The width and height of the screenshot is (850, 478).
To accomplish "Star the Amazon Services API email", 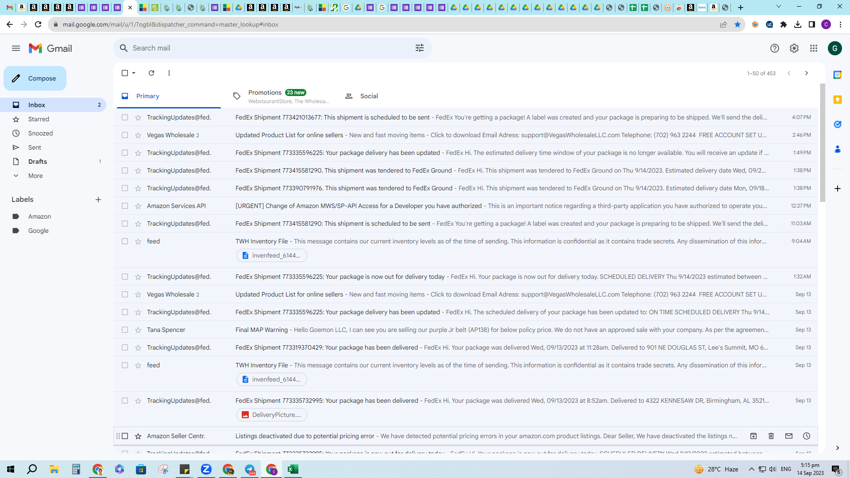I will (x=138, y=206).
